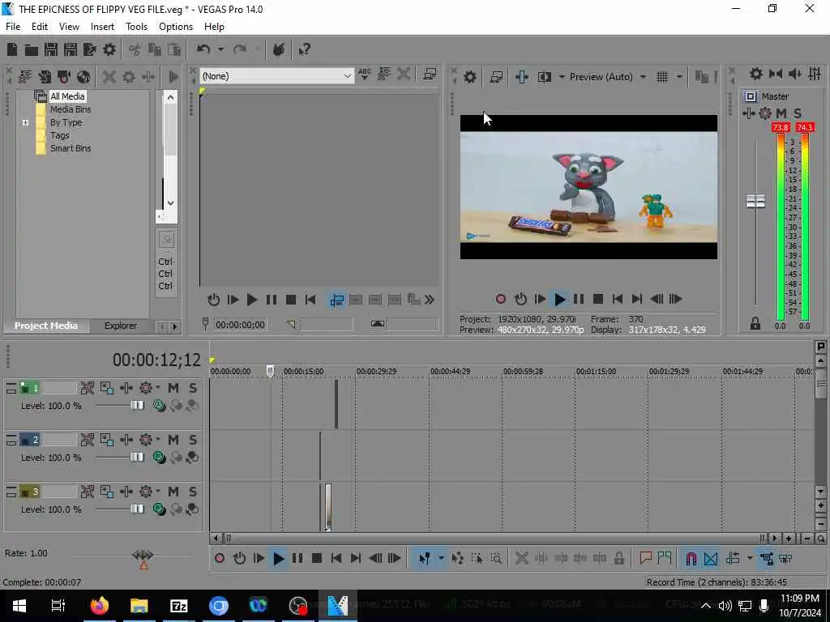Click Get Media from the Web globe icon

83,77
